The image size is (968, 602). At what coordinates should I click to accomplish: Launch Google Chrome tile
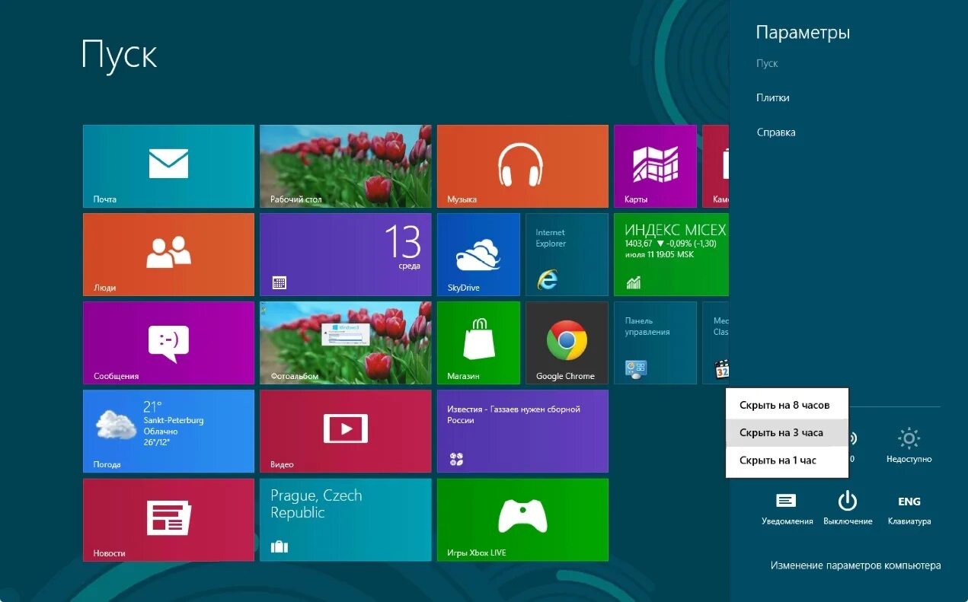click(x=567, y=342)
